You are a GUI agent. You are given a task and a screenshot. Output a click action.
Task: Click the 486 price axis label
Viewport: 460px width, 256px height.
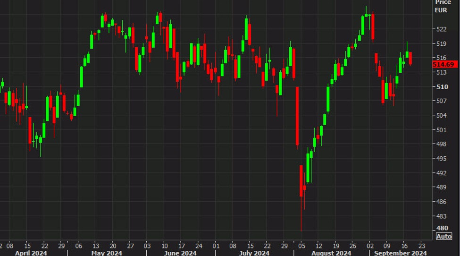pos(441,202)
